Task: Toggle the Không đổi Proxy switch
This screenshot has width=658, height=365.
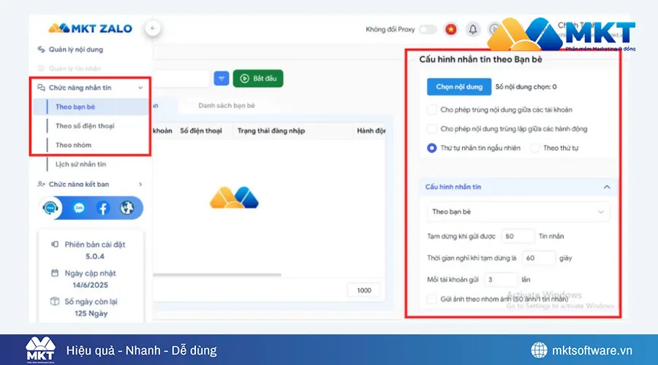Action: coord(428,29)
